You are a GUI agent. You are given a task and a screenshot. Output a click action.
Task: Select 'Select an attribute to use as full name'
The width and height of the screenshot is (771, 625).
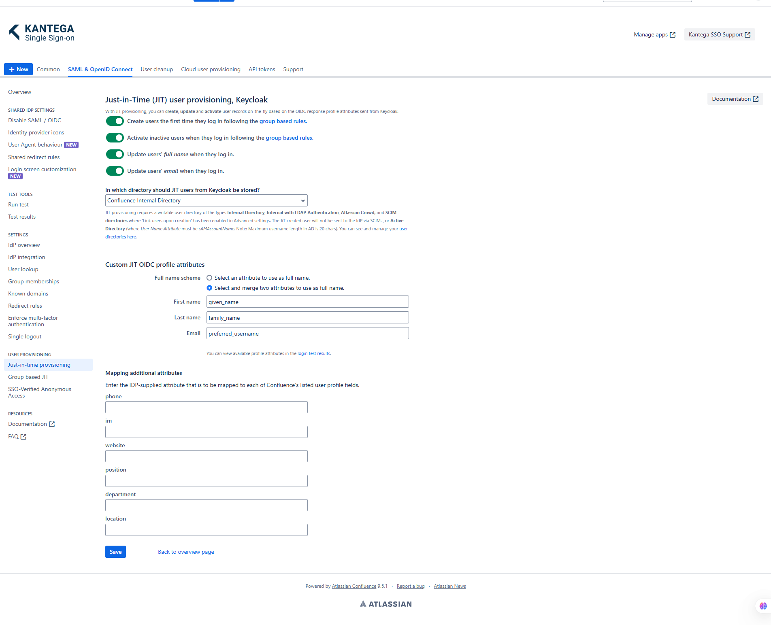click(x=209, y=278)
